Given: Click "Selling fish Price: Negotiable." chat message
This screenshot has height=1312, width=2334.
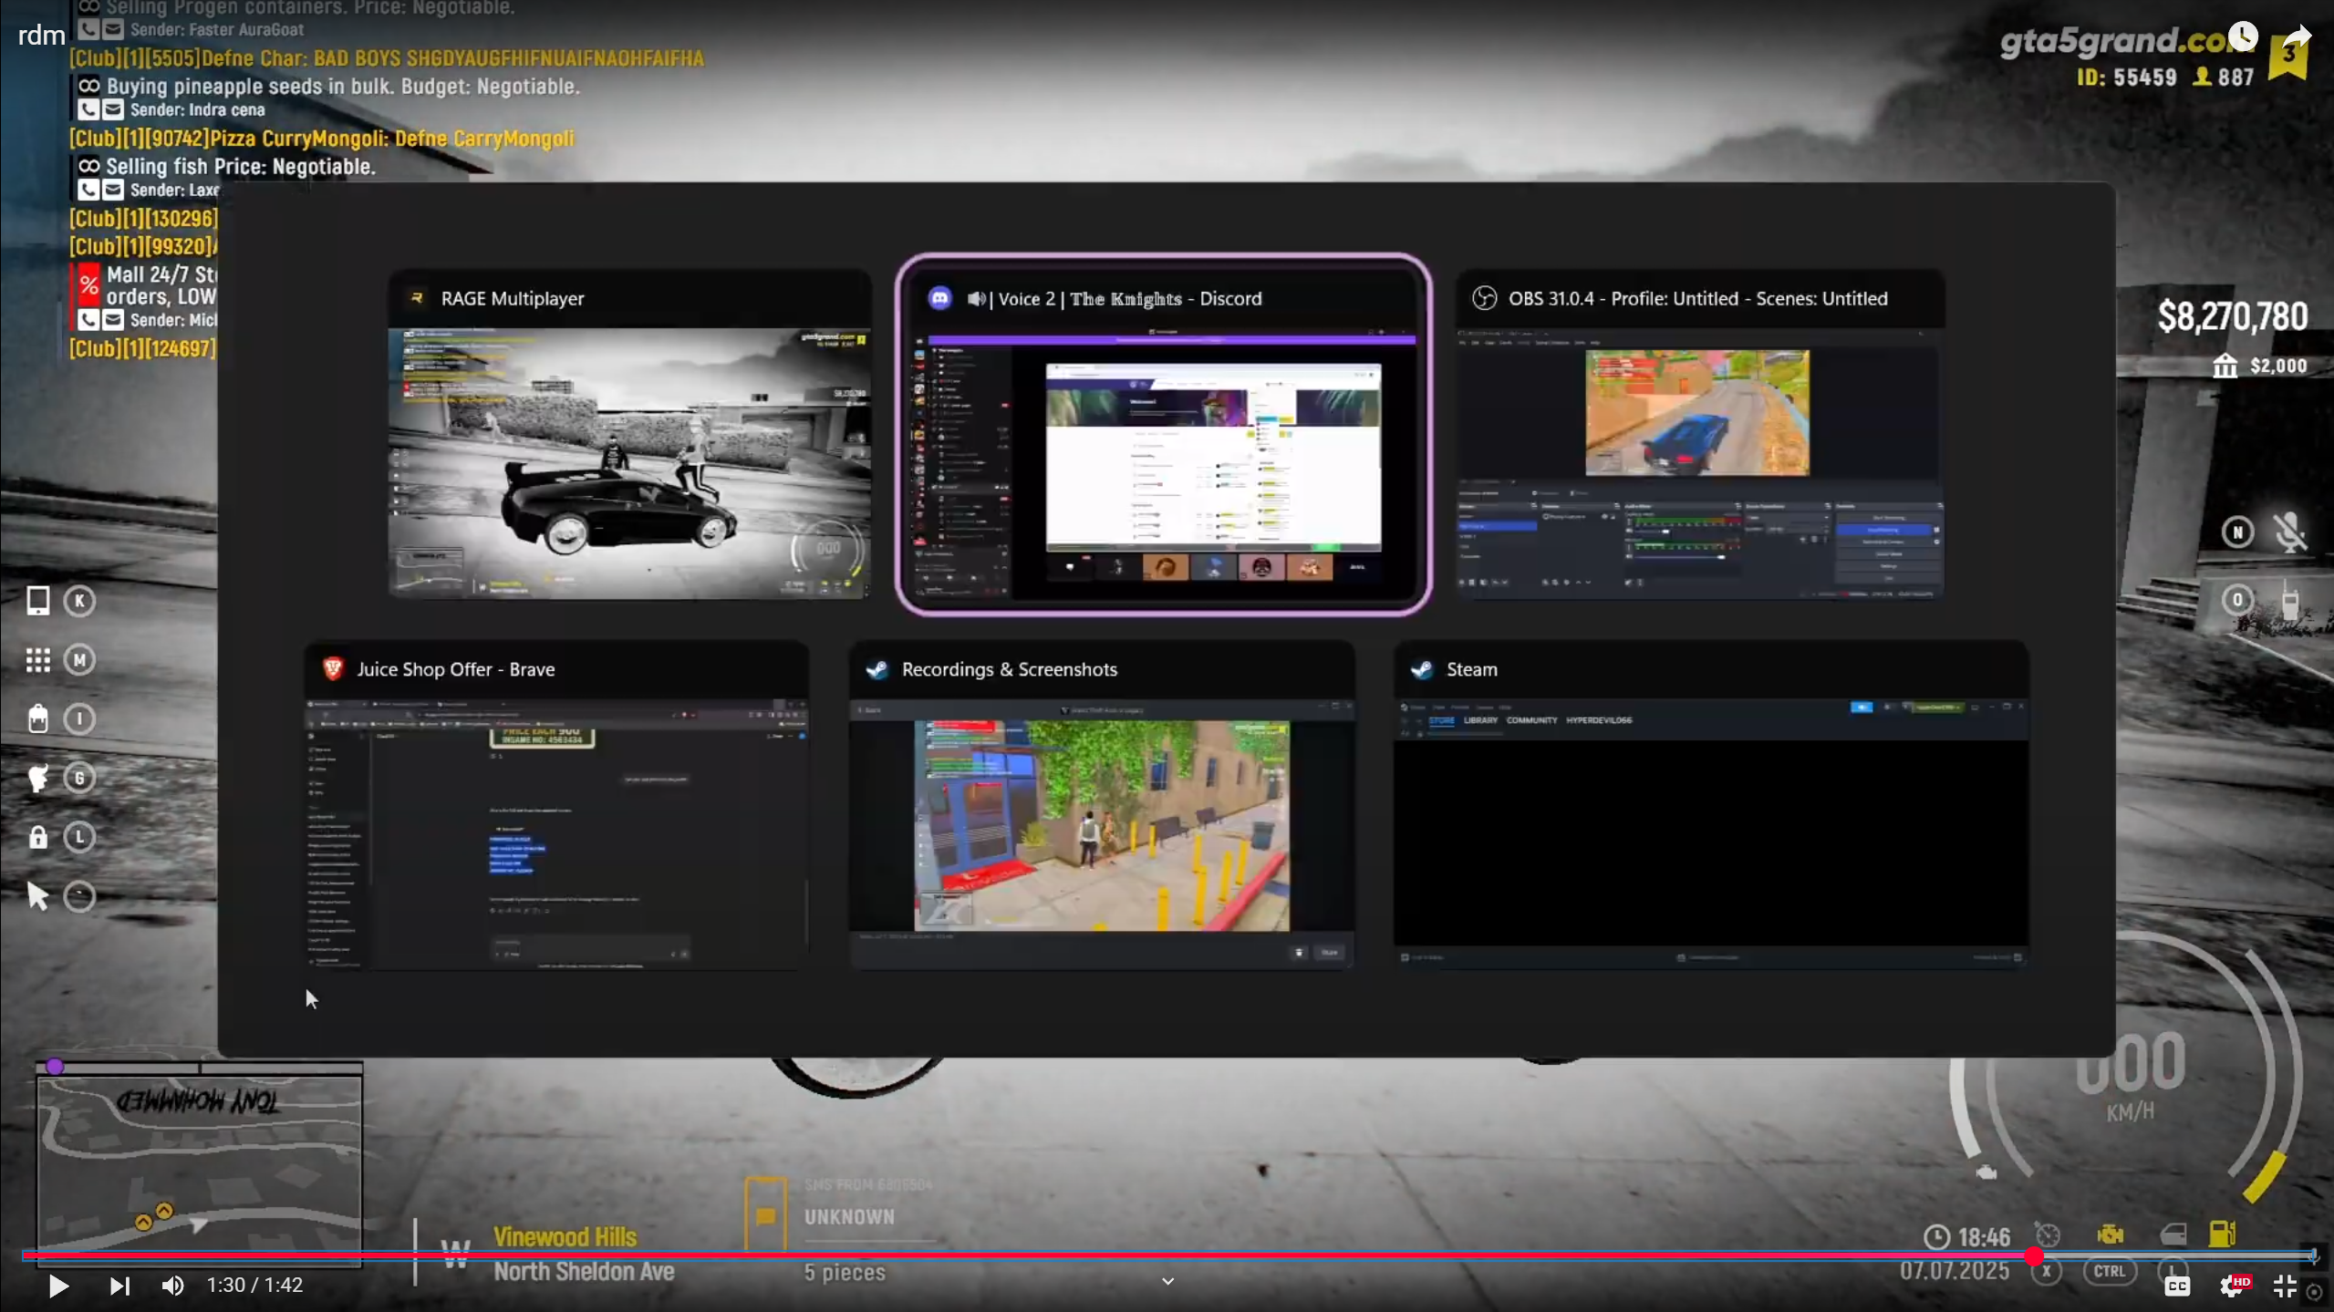Looking at the screenshot, I should pyautogui.click(x=241, y=167).
